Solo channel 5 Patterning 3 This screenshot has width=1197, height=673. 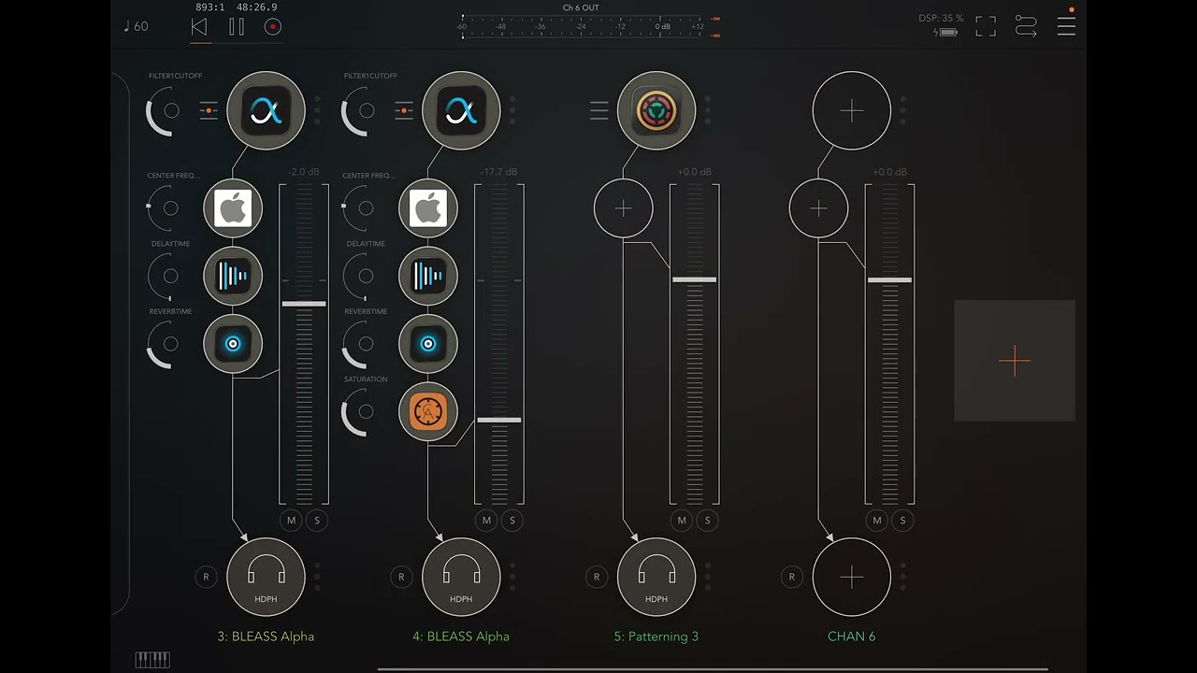708,521
